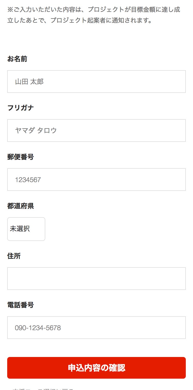Focus the 電話番号 phone number field
193x390 pixels.
tap(97, 328)
